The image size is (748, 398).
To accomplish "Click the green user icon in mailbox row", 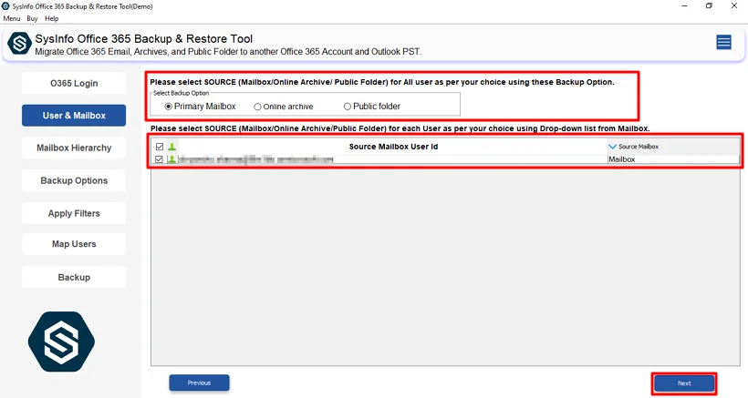I will (171, 159).
